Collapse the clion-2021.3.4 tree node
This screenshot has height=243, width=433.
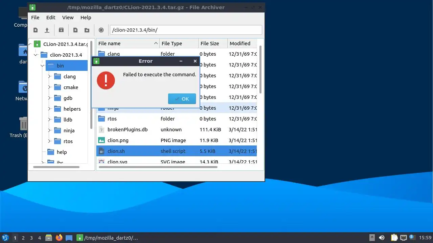36,55
